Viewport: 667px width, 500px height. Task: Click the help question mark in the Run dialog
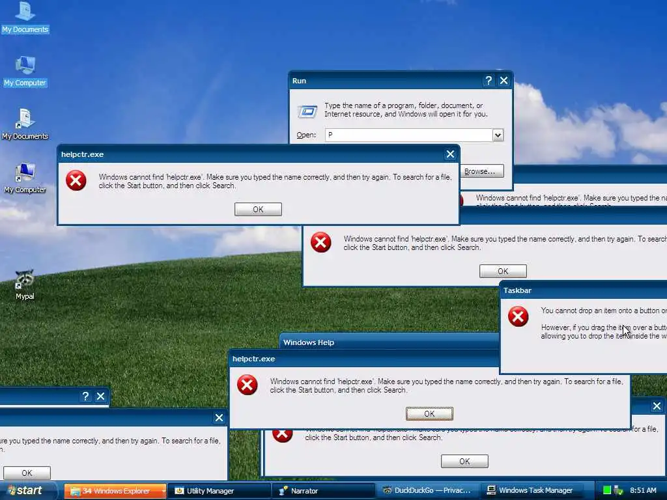click(489, 80)
